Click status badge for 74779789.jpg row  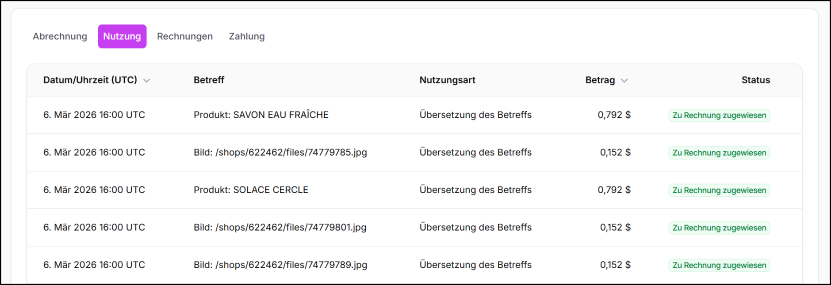(719, 265)
